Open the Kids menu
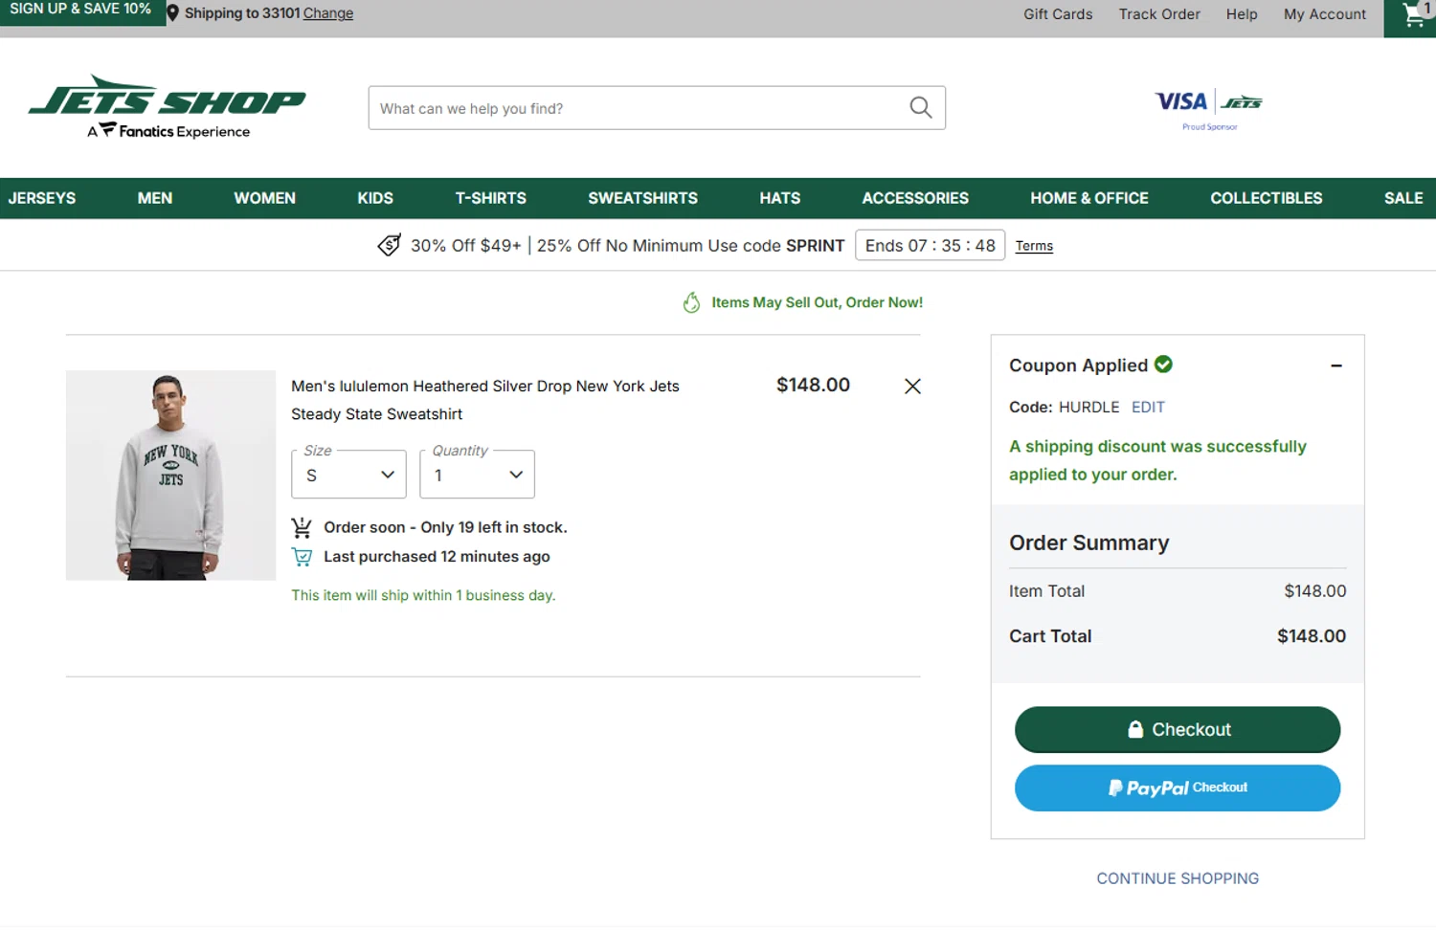 (x=375, y=198)
